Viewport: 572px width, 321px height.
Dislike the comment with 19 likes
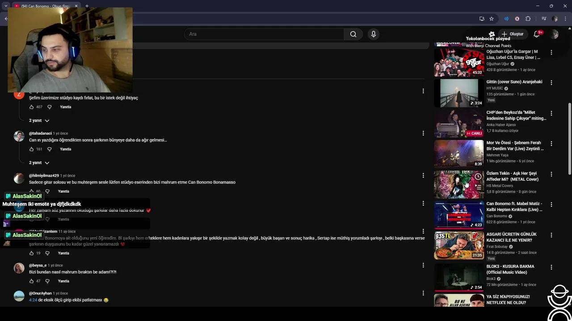pos(47,253)
